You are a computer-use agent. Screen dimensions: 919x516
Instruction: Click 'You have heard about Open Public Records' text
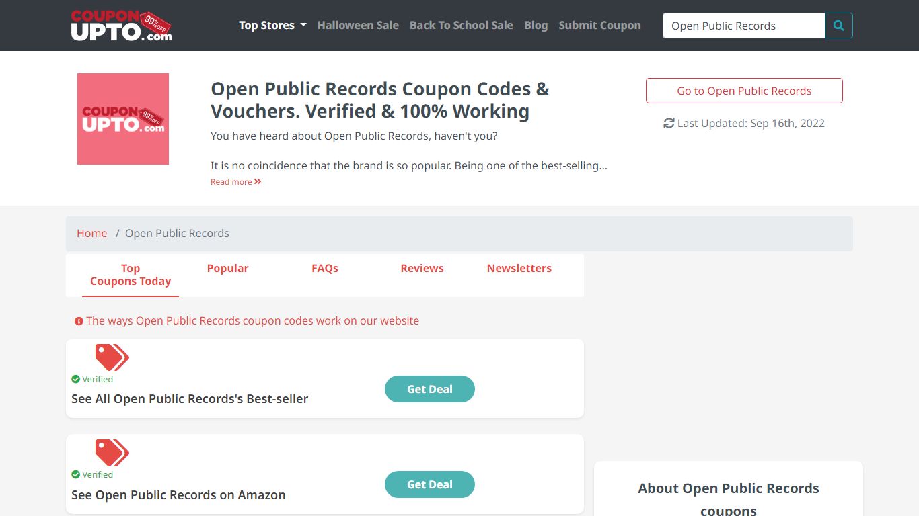[354, 136]
